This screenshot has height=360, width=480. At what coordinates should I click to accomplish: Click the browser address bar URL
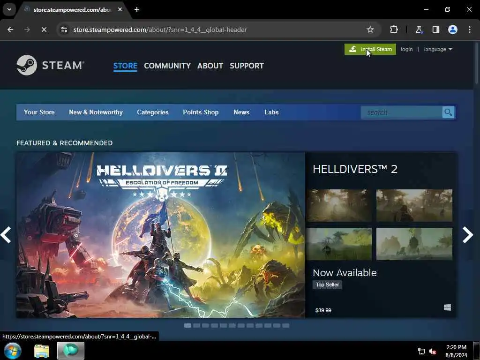coord(160,30)
